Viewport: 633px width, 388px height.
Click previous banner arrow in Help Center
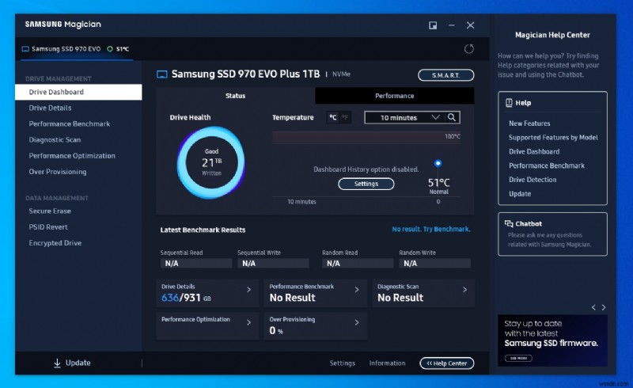point(593,307)
